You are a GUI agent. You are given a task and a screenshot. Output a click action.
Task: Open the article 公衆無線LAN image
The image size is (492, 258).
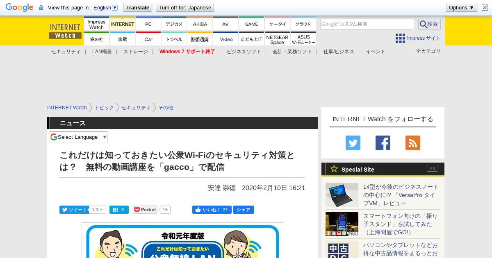click(182, 240)
